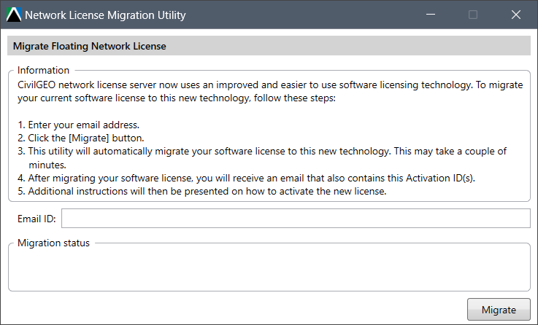Viewport: 538px width, 325px height.
Task: Click the 'Network License Migration Utility' window title
Action: tap(105, 15)
